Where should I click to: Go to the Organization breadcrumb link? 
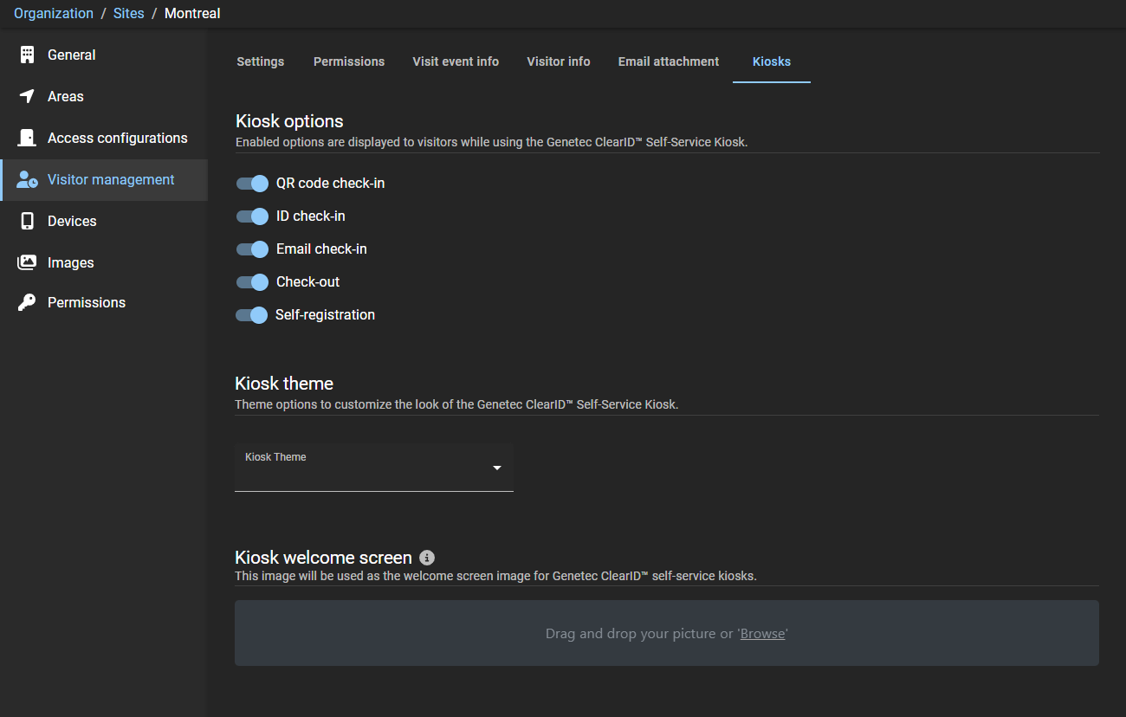pos(54,13)
